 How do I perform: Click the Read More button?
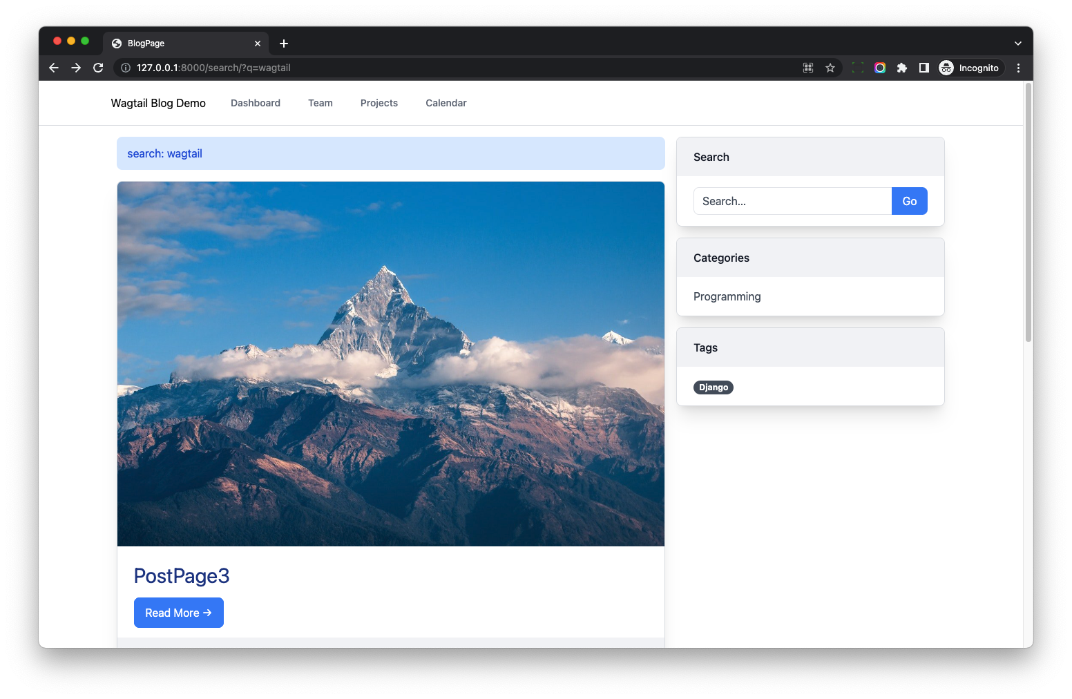178,613
